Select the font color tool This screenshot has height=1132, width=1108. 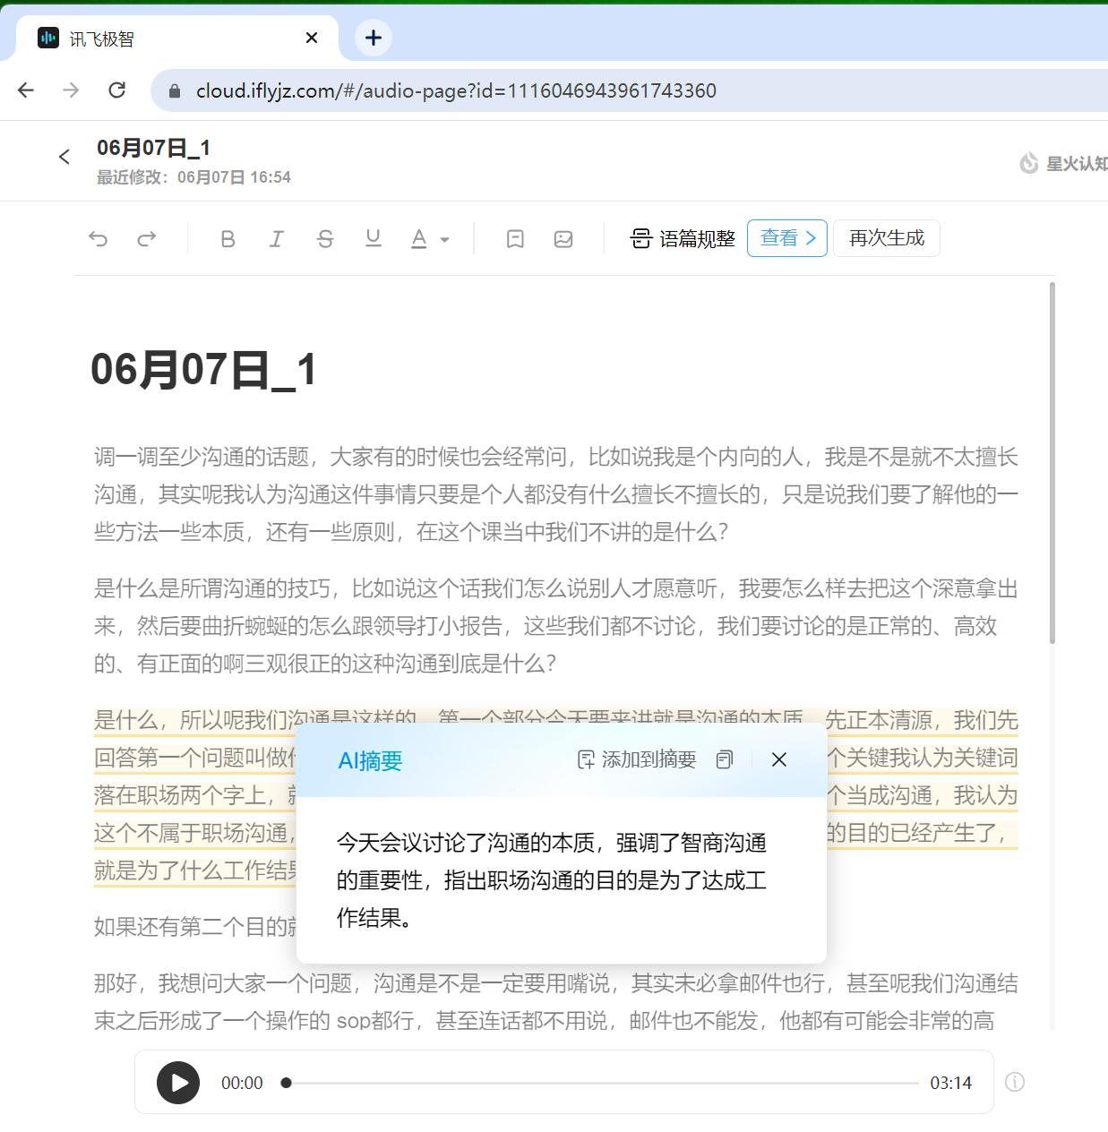coord(419,238)
